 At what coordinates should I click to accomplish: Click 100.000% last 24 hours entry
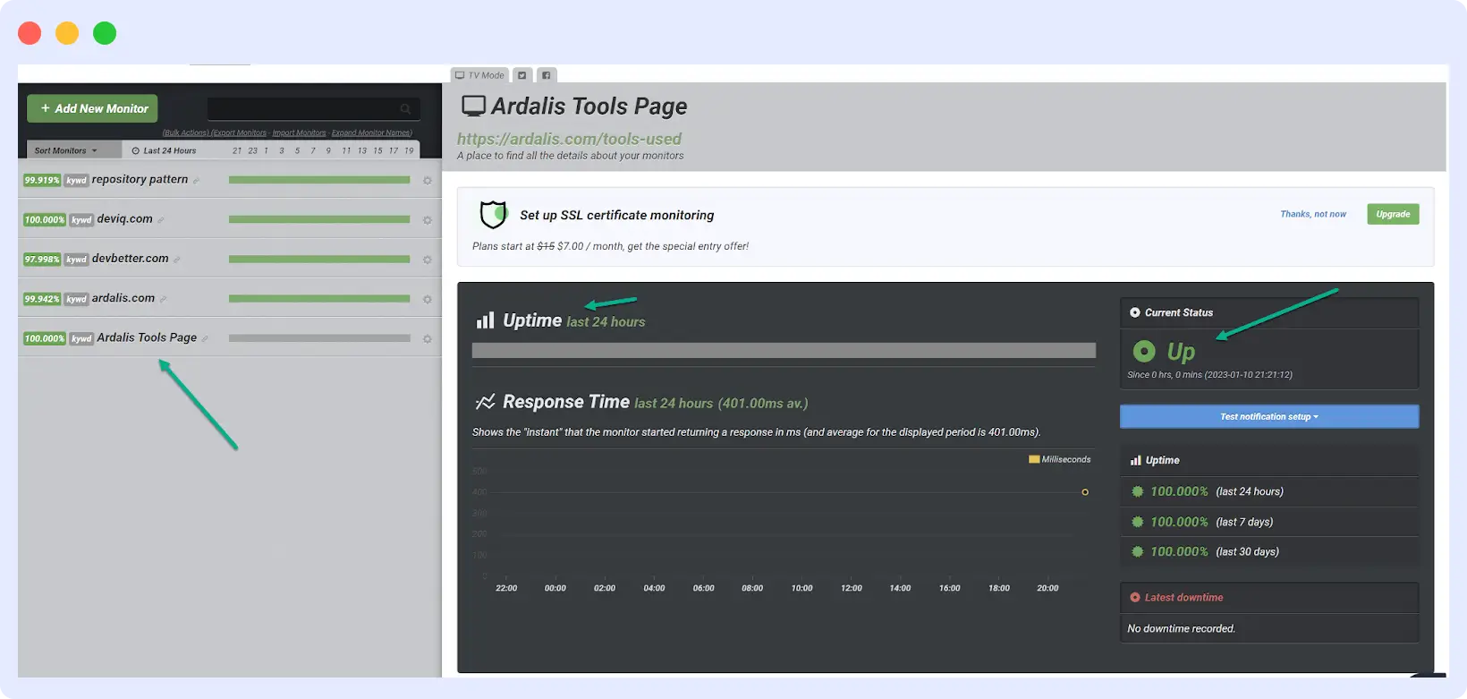1208,491
